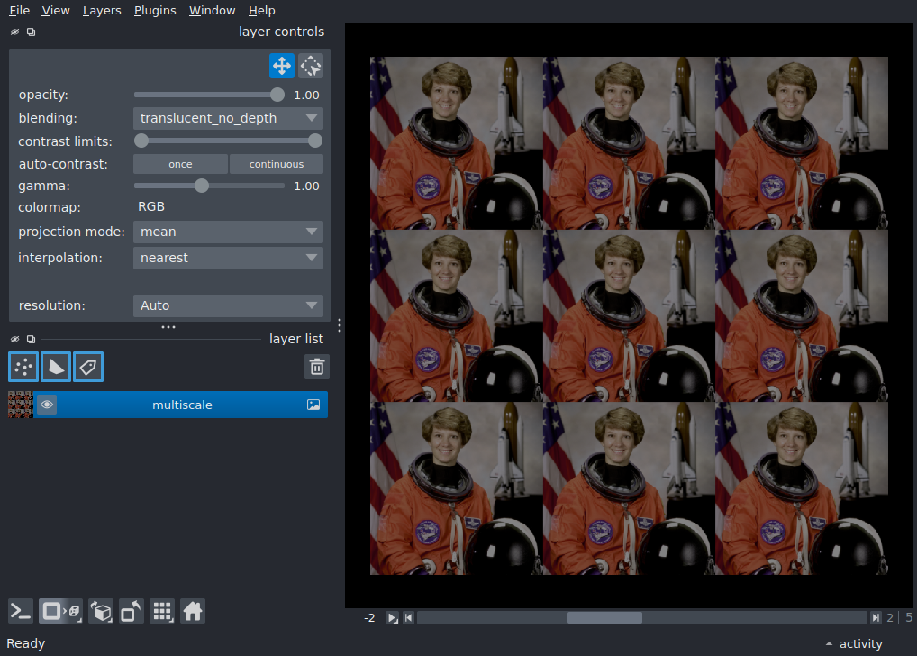Viewport: 917px width, 656px height.
Task: Step to next slice in dimension slider
Action: coord(876,617)
